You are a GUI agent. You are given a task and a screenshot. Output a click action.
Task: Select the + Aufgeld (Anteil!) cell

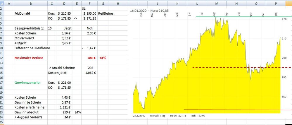[28, 117]
